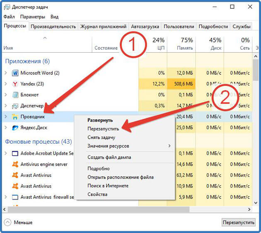Click the horizontal scrollbar thumb
261x233 pixels.
point(99,209)
